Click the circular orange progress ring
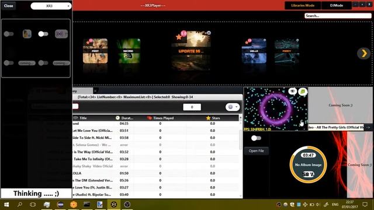374x210 pixels. click(x=308, y=164)
